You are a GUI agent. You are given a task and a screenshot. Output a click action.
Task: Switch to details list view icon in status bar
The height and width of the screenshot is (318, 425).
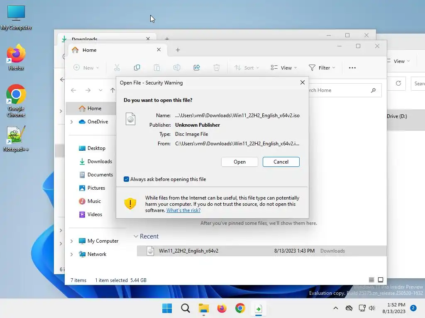pyautogui.click(x=371, y=280)
